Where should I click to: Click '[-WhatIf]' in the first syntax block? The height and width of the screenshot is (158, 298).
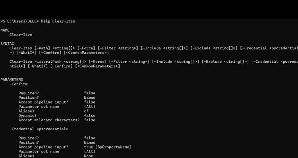click(26, 53)
